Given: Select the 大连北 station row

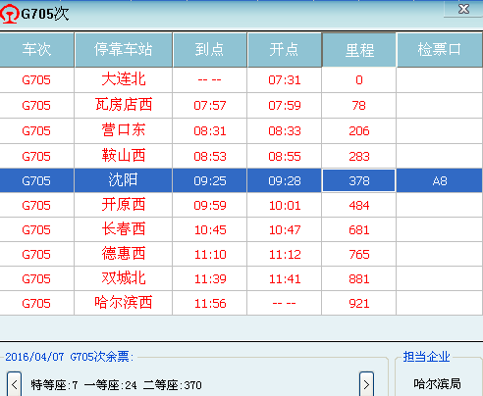Looking at the screenshot, I should (241, 80).
